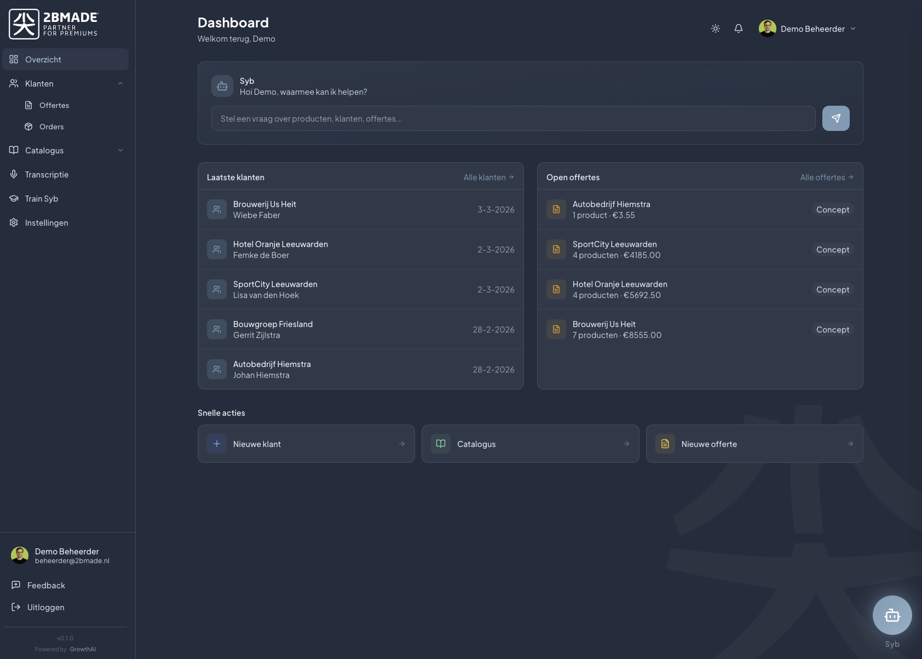Switch to the Overzicht section
This screenshot has width=922, height=659.
pos(43,59)
